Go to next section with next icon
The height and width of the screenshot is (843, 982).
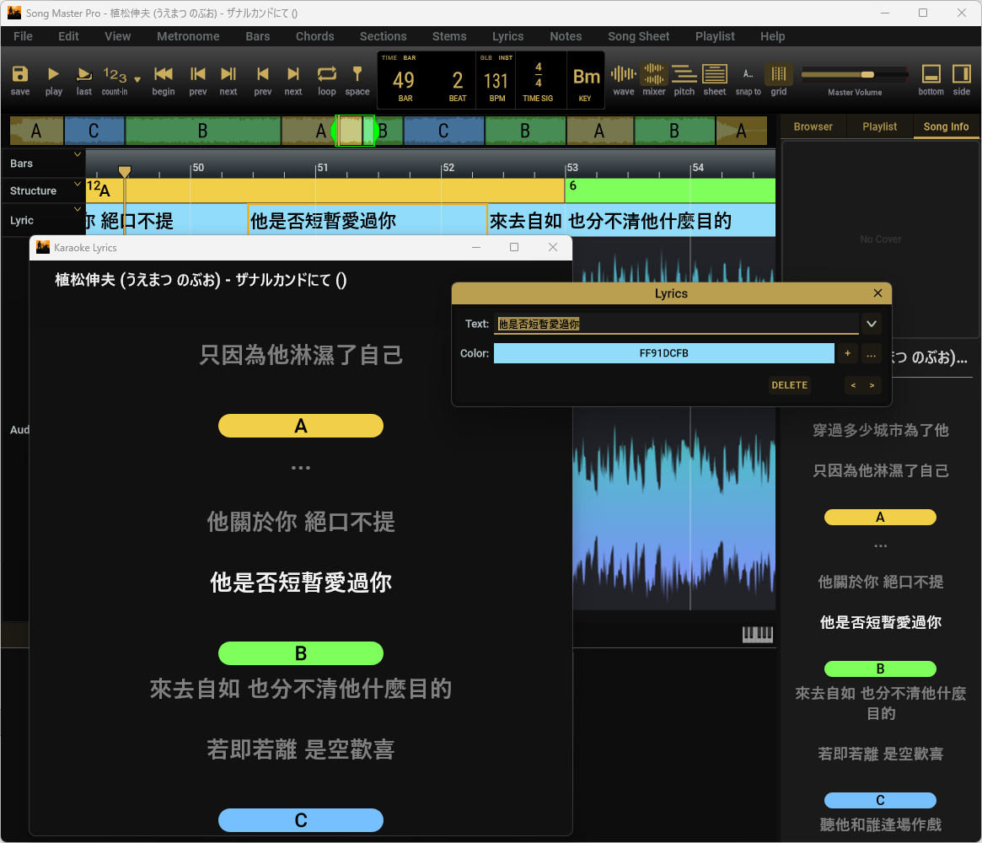228,74
